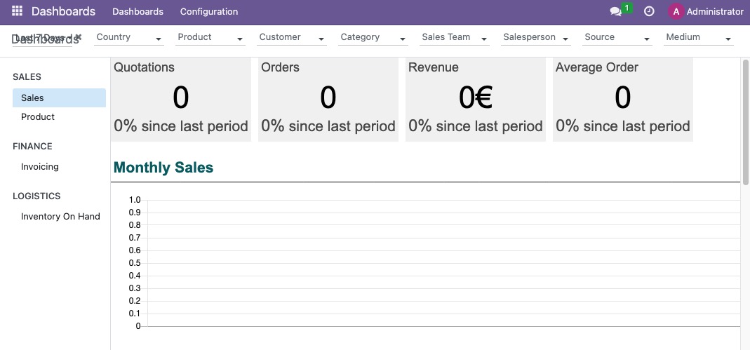The height and width of the screenshot is (350, 750).
Task: Click the vertical scrollbar thumb
Action: click(x=745, y=121)
